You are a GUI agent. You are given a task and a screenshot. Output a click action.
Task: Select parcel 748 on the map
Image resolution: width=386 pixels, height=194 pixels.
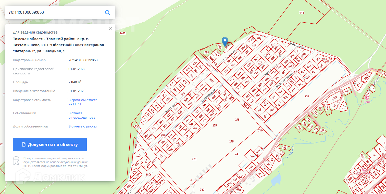302,13
